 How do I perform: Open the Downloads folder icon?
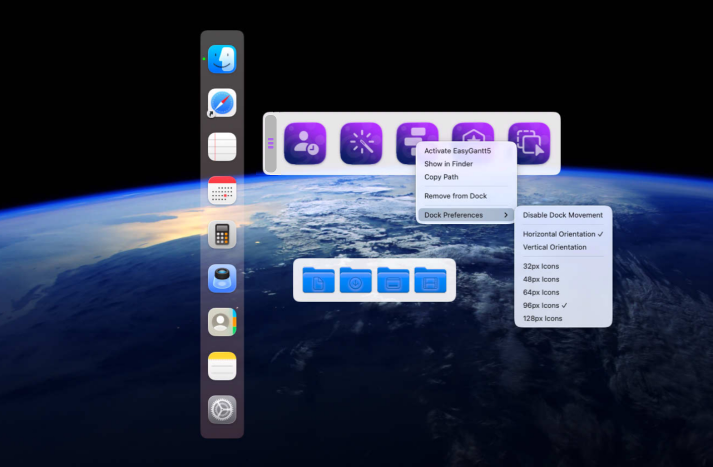pos(355,280)
